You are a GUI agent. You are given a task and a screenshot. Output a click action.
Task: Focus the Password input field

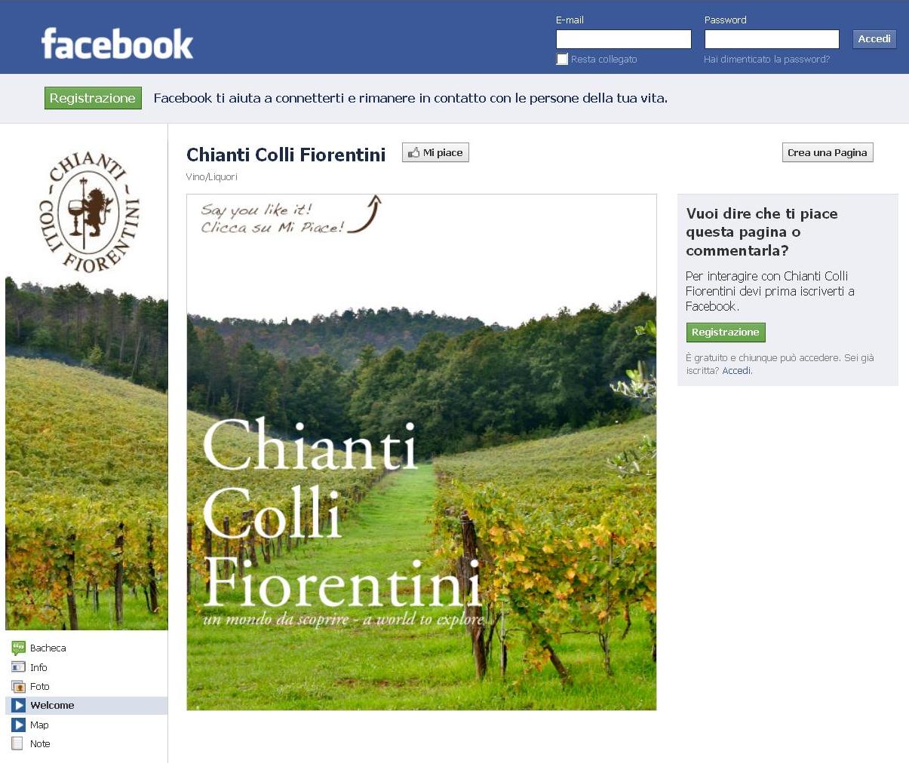coord(772,39)
